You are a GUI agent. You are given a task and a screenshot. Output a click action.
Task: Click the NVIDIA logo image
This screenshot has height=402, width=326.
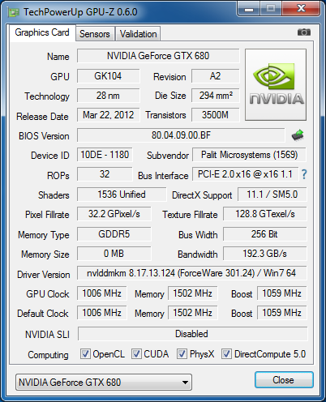[x=276, y=84]
